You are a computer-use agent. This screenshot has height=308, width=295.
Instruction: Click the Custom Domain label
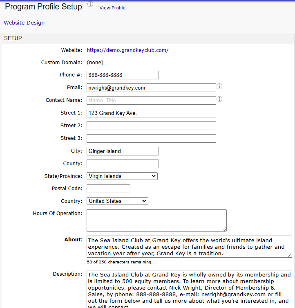(62, 63)
